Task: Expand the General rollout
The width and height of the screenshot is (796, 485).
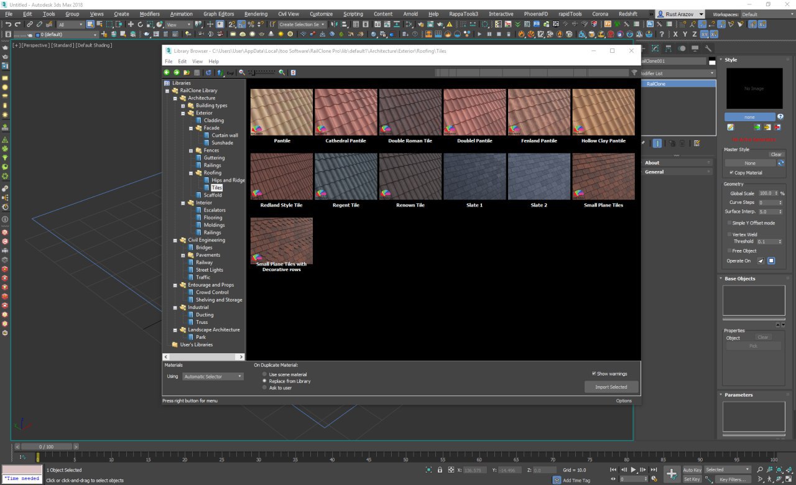Action: 677,172
